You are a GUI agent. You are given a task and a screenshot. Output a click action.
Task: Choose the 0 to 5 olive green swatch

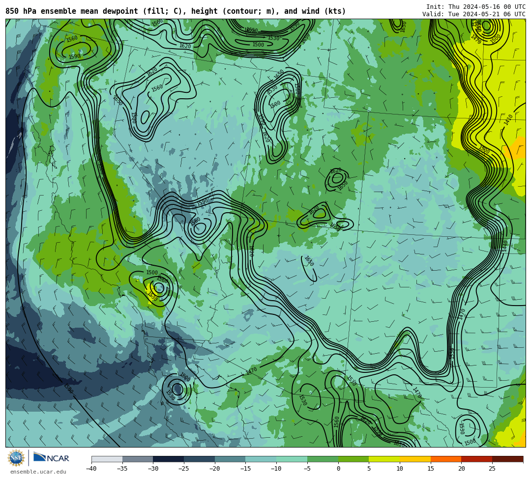[x=353, y=459]
